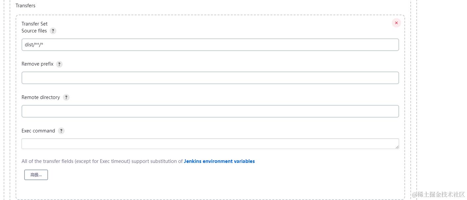Click the Source files input field

coord(210,45)
